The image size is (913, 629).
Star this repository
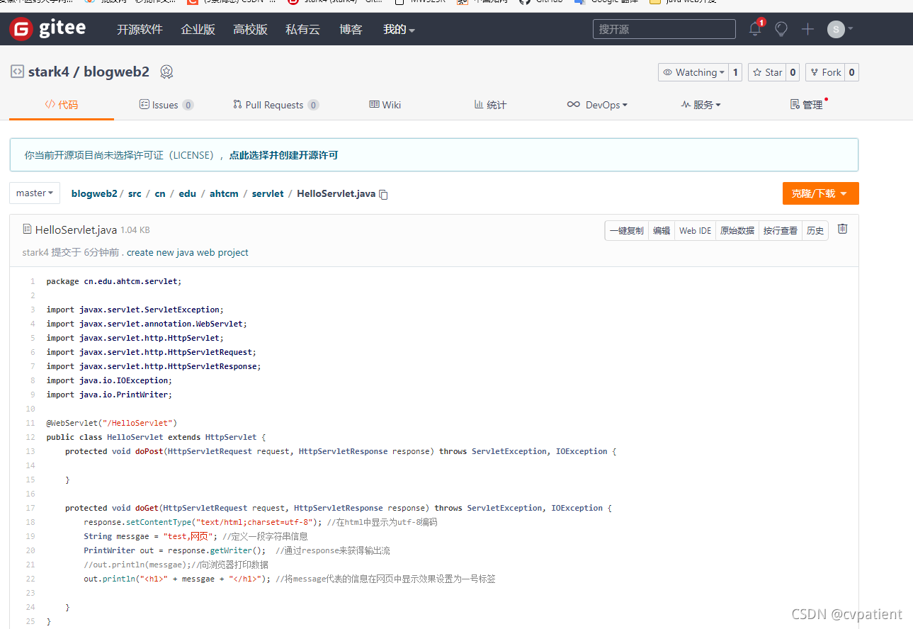point(766,72)
